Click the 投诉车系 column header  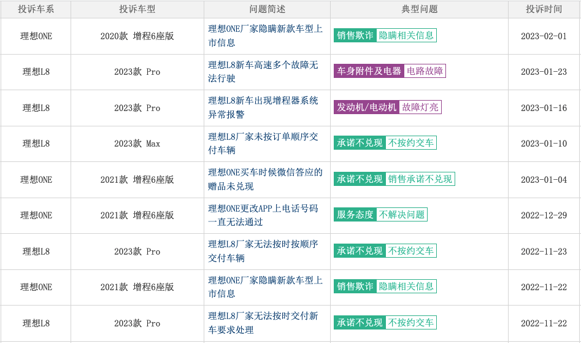click(x=36, y=9)
